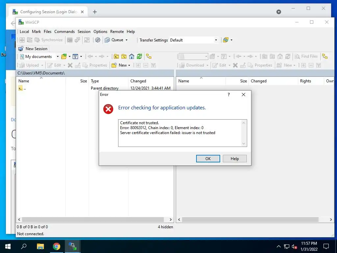The image size is (337, 253).
Task: Click local Unselect Files minus icon
Action: coord(146,65)
